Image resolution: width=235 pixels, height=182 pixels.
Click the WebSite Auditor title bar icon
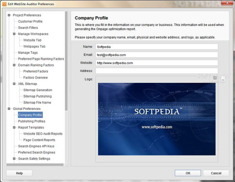(4, 4)
